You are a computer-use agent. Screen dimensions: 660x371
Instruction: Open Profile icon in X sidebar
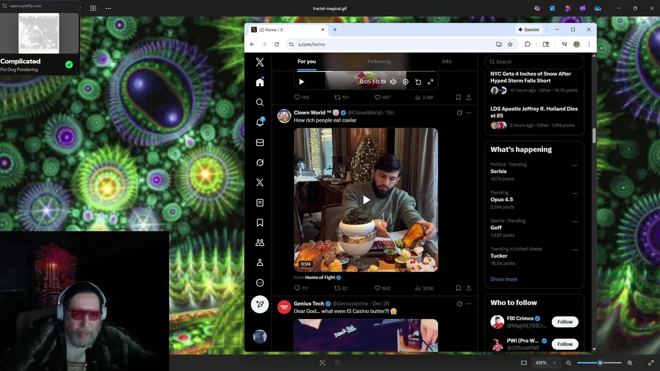260,262
